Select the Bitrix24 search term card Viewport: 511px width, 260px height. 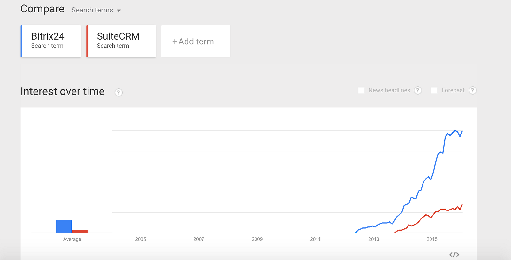(51, 41)
